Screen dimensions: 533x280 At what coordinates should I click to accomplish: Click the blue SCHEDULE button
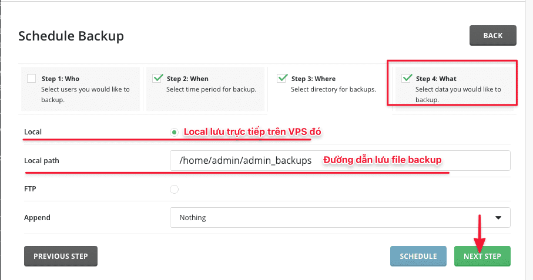[x=418, y=256]
